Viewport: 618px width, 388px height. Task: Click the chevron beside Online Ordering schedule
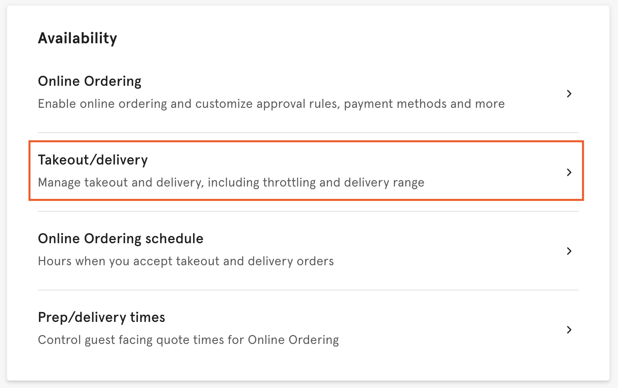pos(569,251)
